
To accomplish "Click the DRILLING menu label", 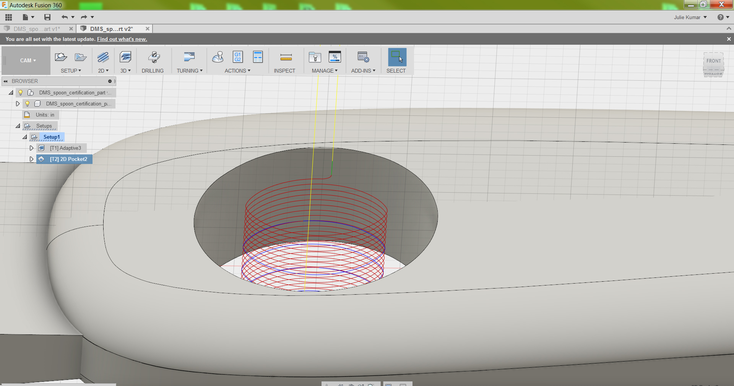I will tap(153, 71).
